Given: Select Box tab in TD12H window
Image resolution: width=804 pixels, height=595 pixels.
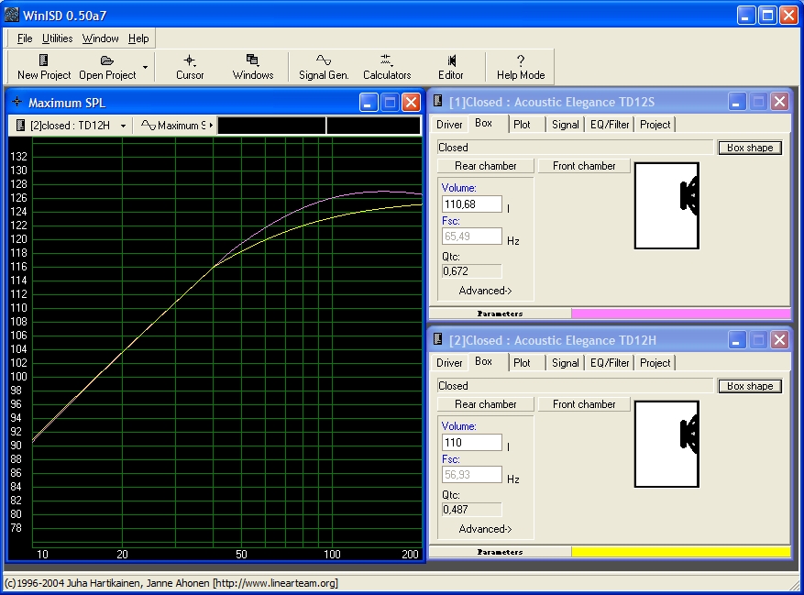Looking at the screenshot, I should click(483, 361).
